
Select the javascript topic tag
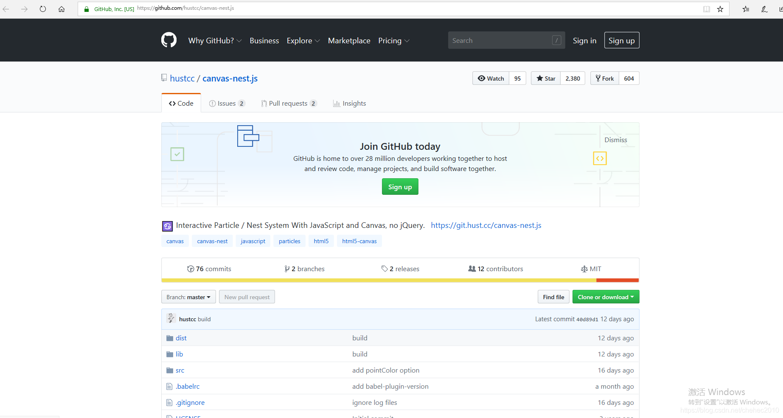[x=253, y=241]
